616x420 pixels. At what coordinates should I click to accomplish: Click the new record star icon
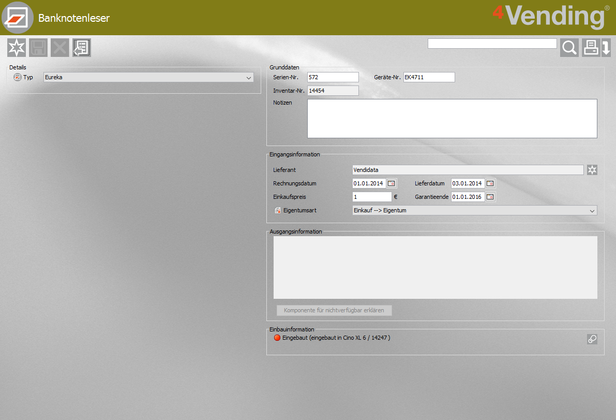click(x=17, y=48)
